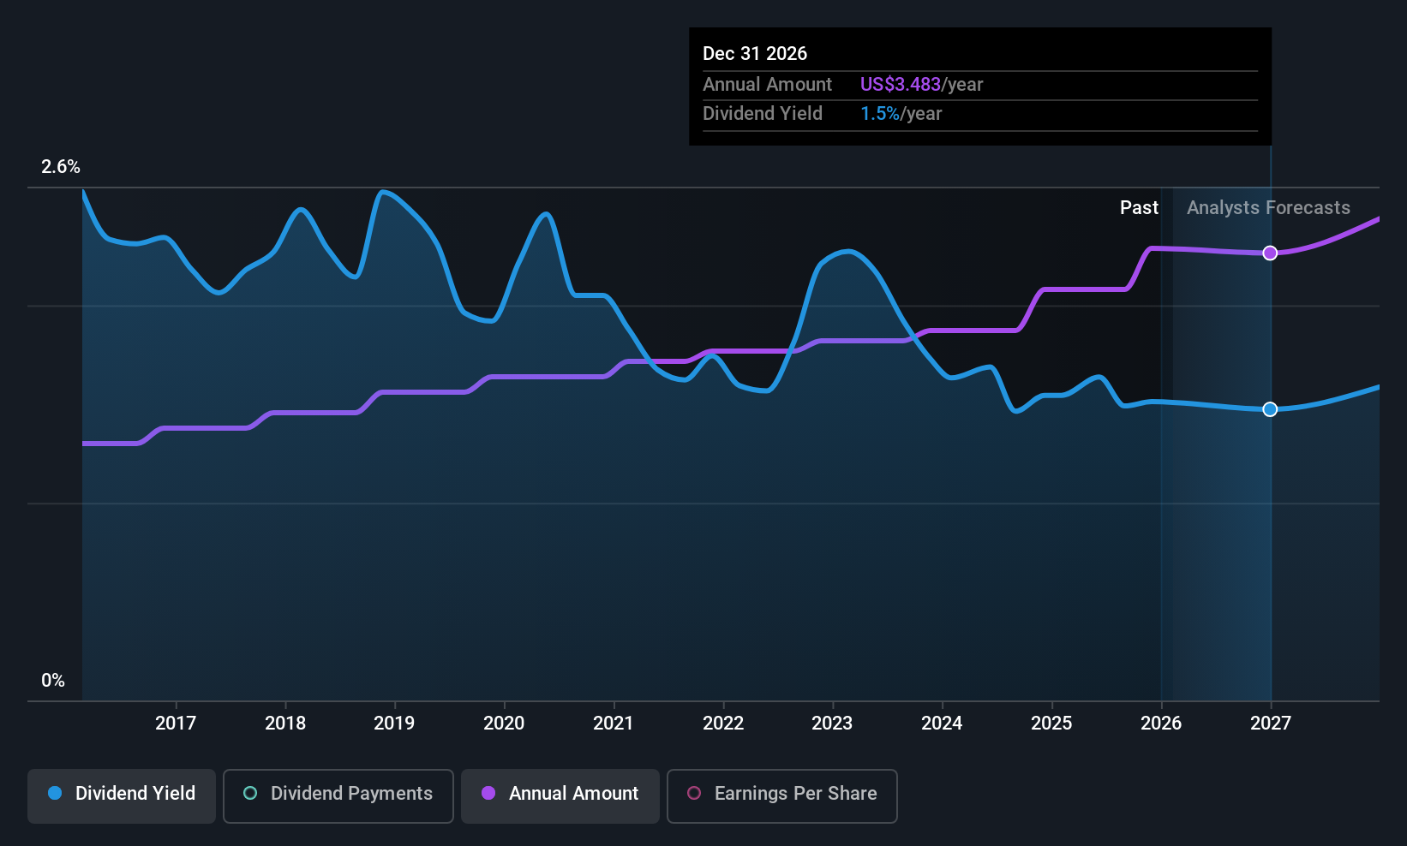This screenshot has height=846, width=1407.
Task: Select the 2022 x-axis label
Action: coord(723,724)
